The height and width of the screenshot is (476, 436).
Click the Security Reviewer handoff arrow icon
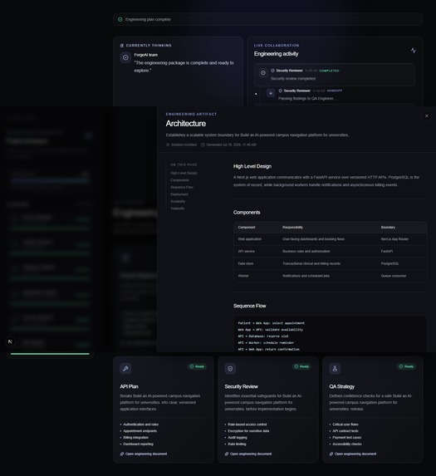[271, 93]
